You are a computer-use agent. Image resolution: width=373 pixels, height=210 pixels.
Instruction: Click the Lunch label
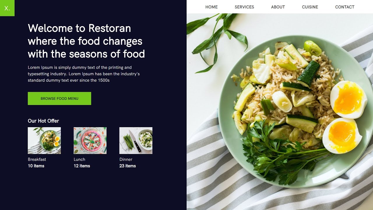click(79, 159)
